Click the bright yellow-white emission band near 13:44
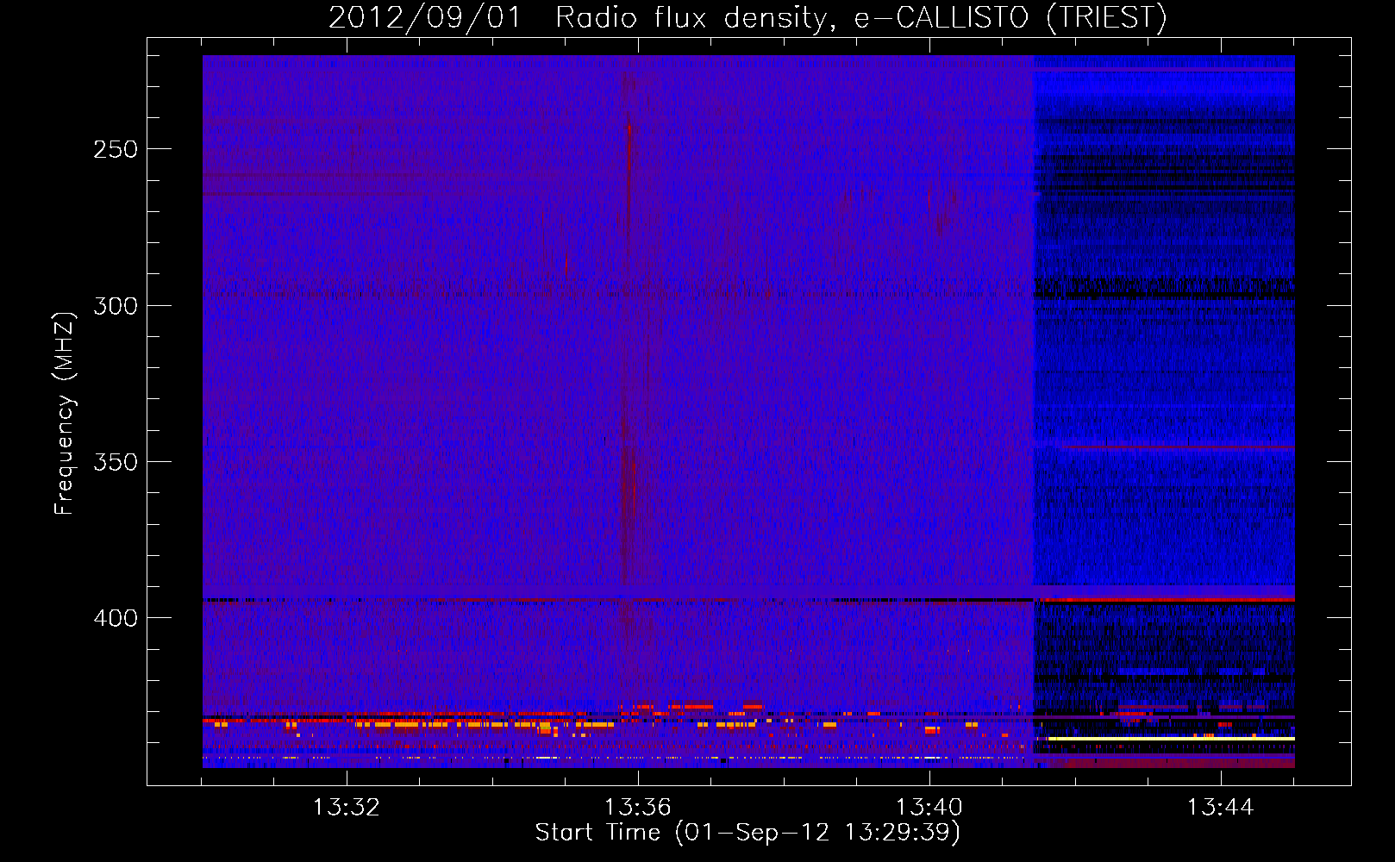 tap(1171, 739)
